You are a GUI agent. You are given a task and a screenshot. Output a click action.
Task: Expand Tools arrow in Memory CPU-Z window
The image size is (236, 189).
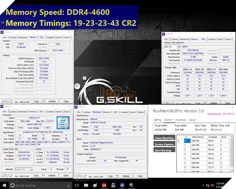[x=43, y=101]
